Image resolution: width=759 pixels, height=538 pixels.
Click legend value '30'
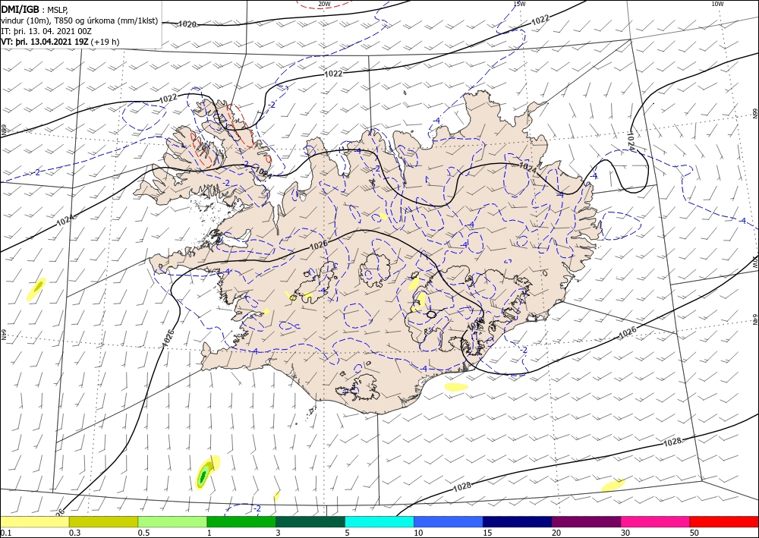[x=625, y=533]
